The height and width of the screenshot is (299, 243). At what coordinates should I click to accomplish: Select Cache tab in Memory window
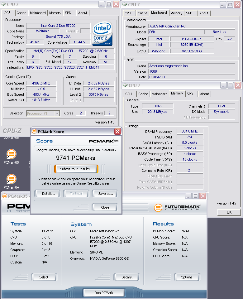pyautogui.click(x=143, y=94)
